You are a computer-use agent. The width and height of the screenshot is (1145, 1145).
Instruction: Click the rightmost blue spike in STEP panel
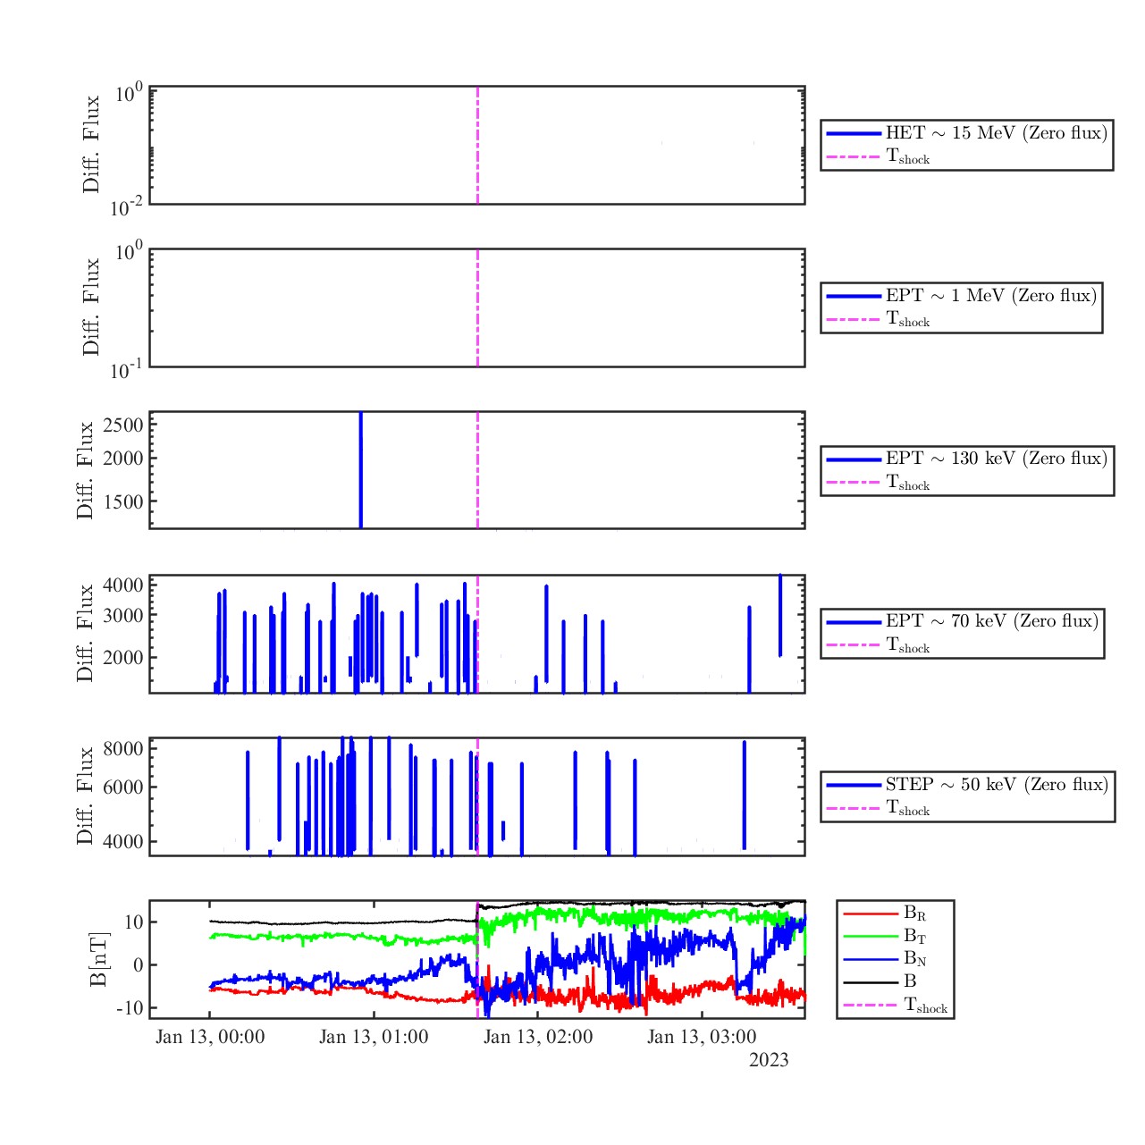tap(744, 795)
